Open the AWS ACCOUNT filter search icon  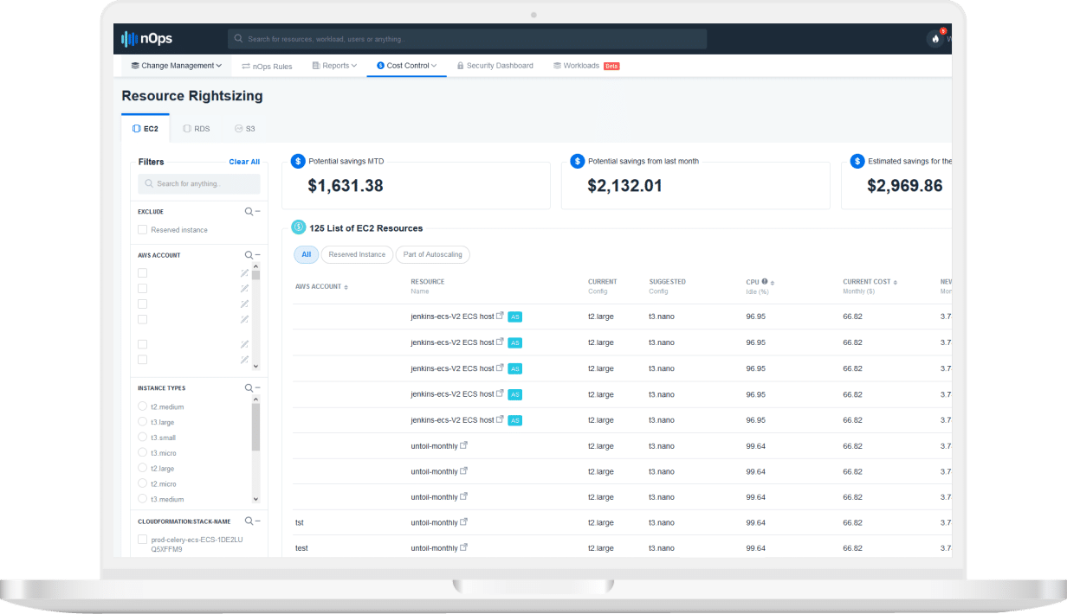pyautogui.click(x=249, y=255)
